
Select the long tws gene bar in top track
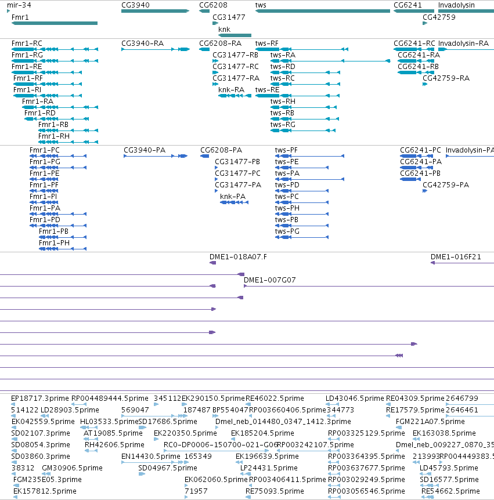[323, 11]
